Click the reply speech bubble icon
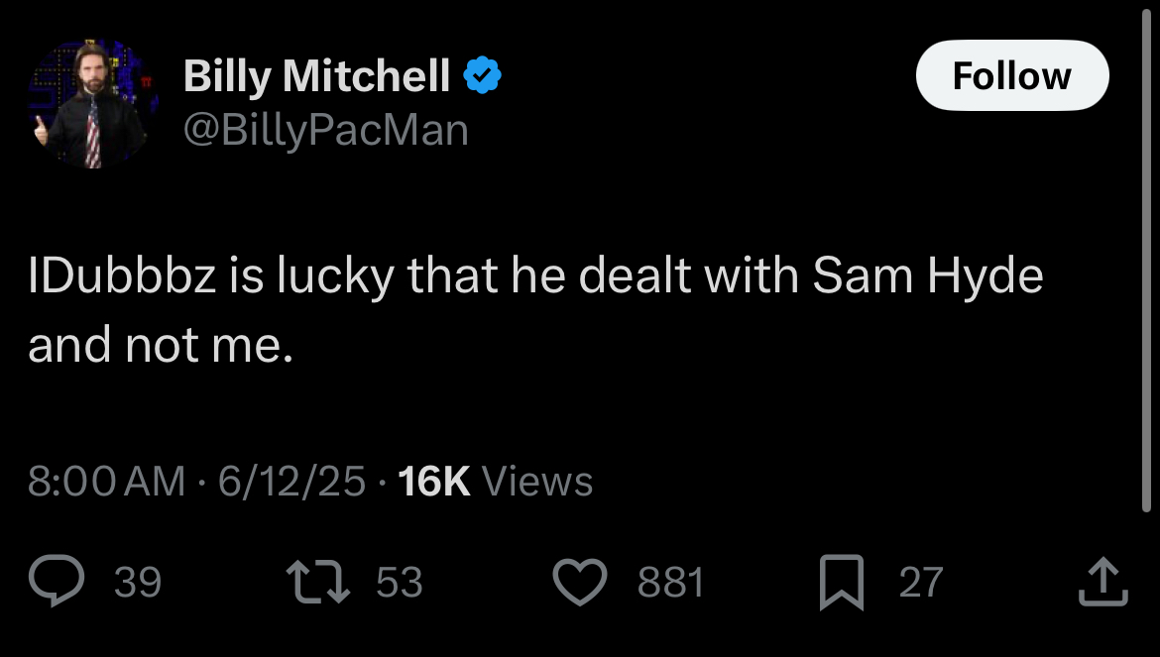Viewport: 1160px width, 657px height. 57,581
